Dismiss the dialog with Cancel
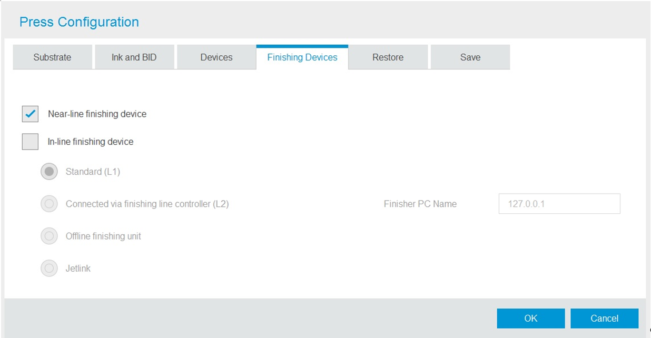This screenshot has height=338, width=651. [604, 318]
